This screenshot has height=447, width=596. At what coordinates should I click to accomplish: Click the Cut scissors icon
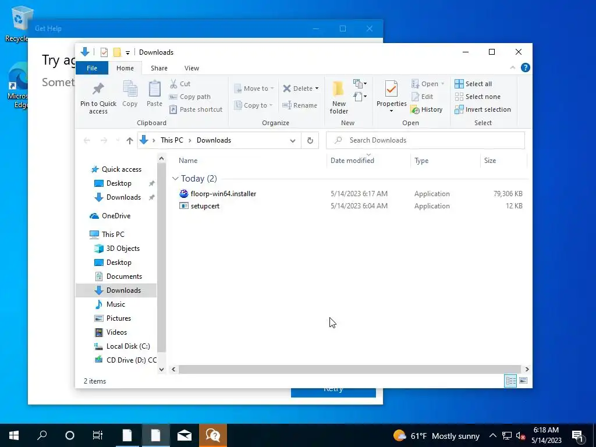tap(173, 84)
